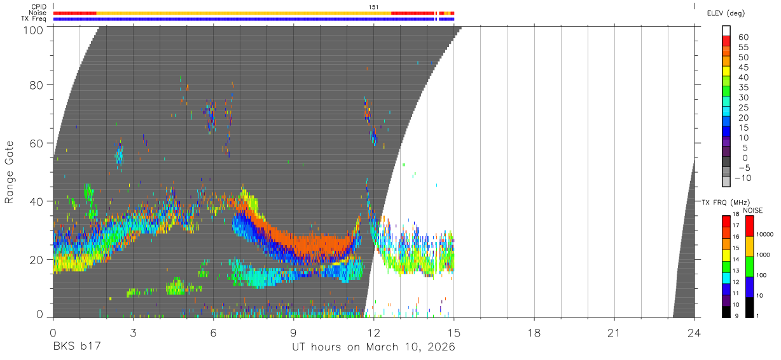Click the y-axis range gate label '80'

pos(36,85)
